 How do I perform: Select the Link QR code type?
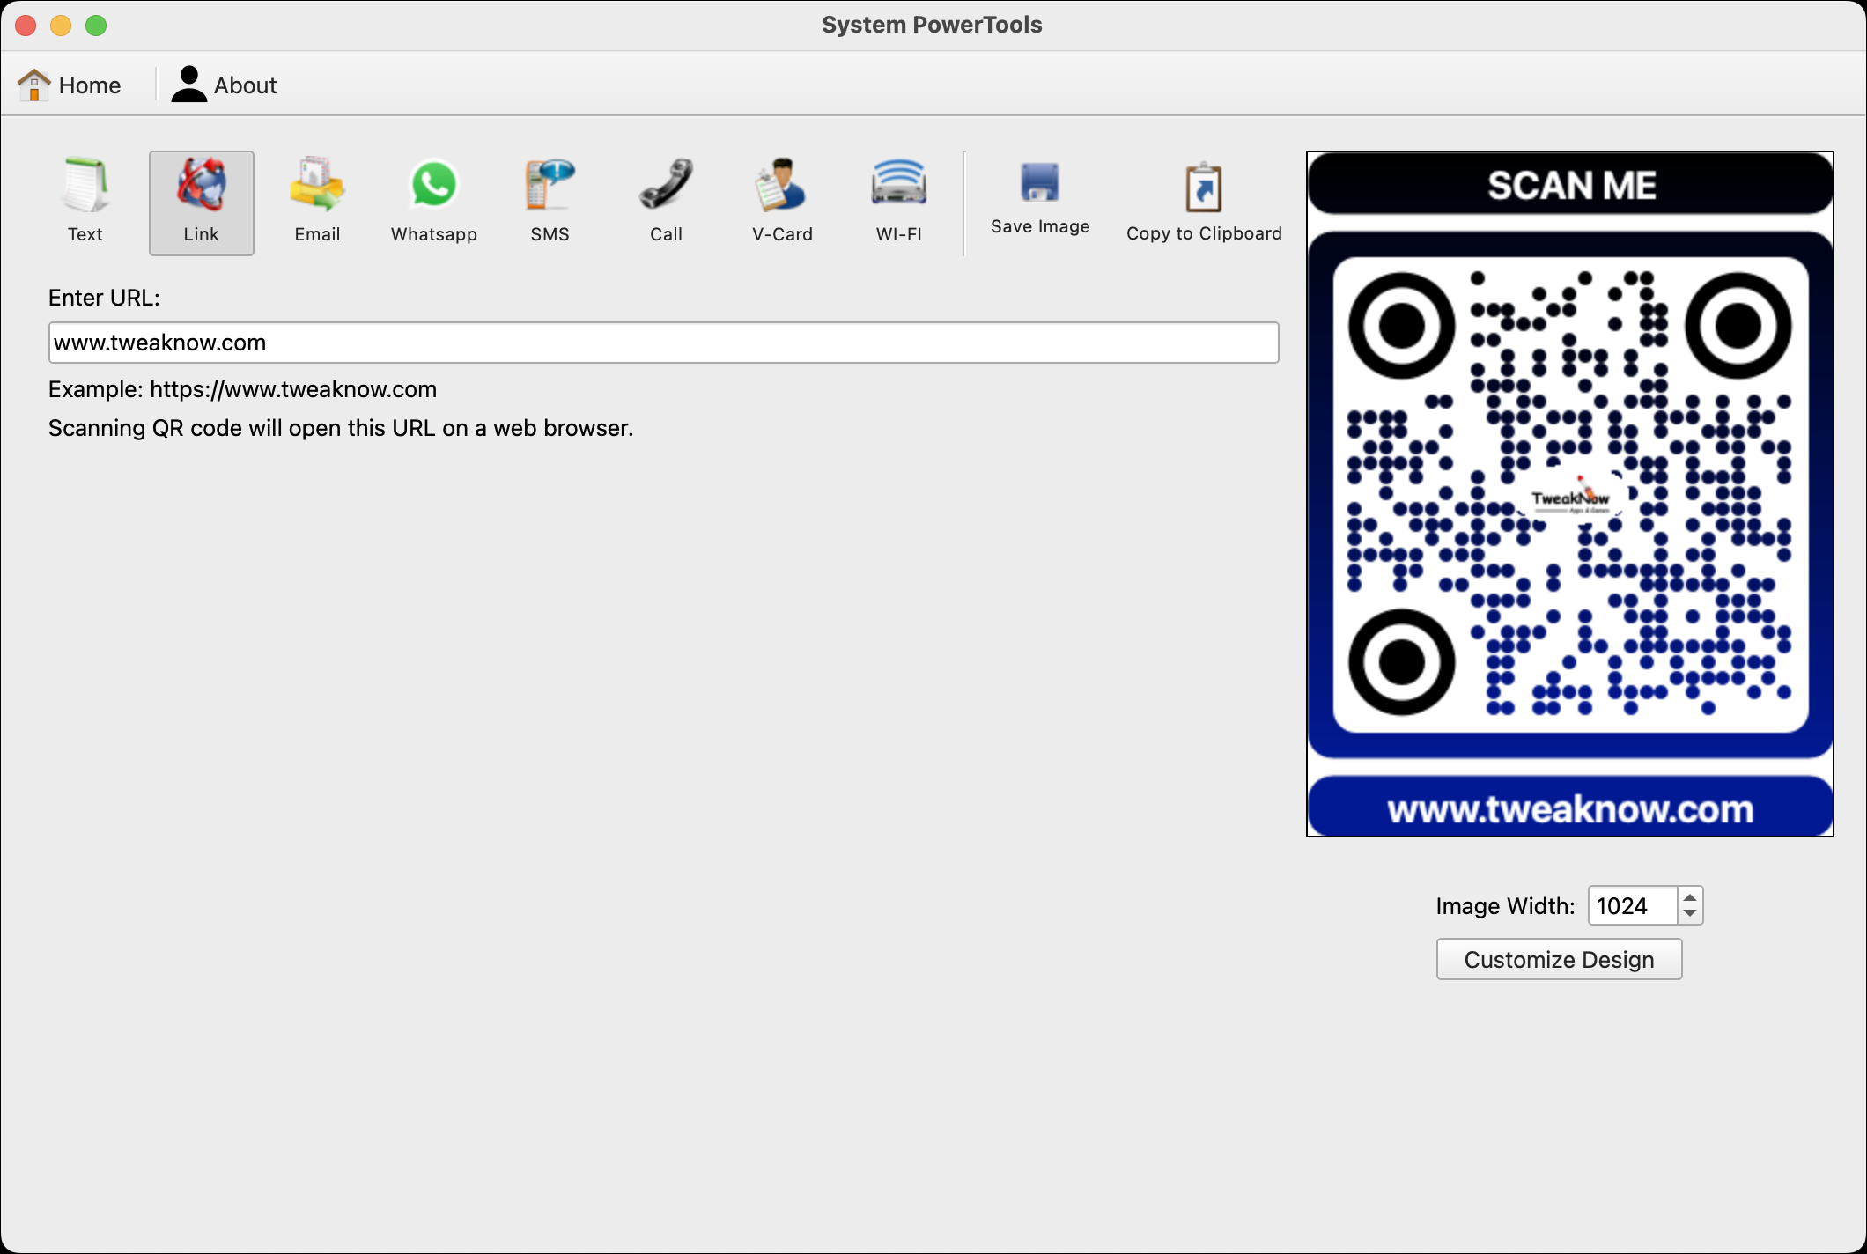202,203
